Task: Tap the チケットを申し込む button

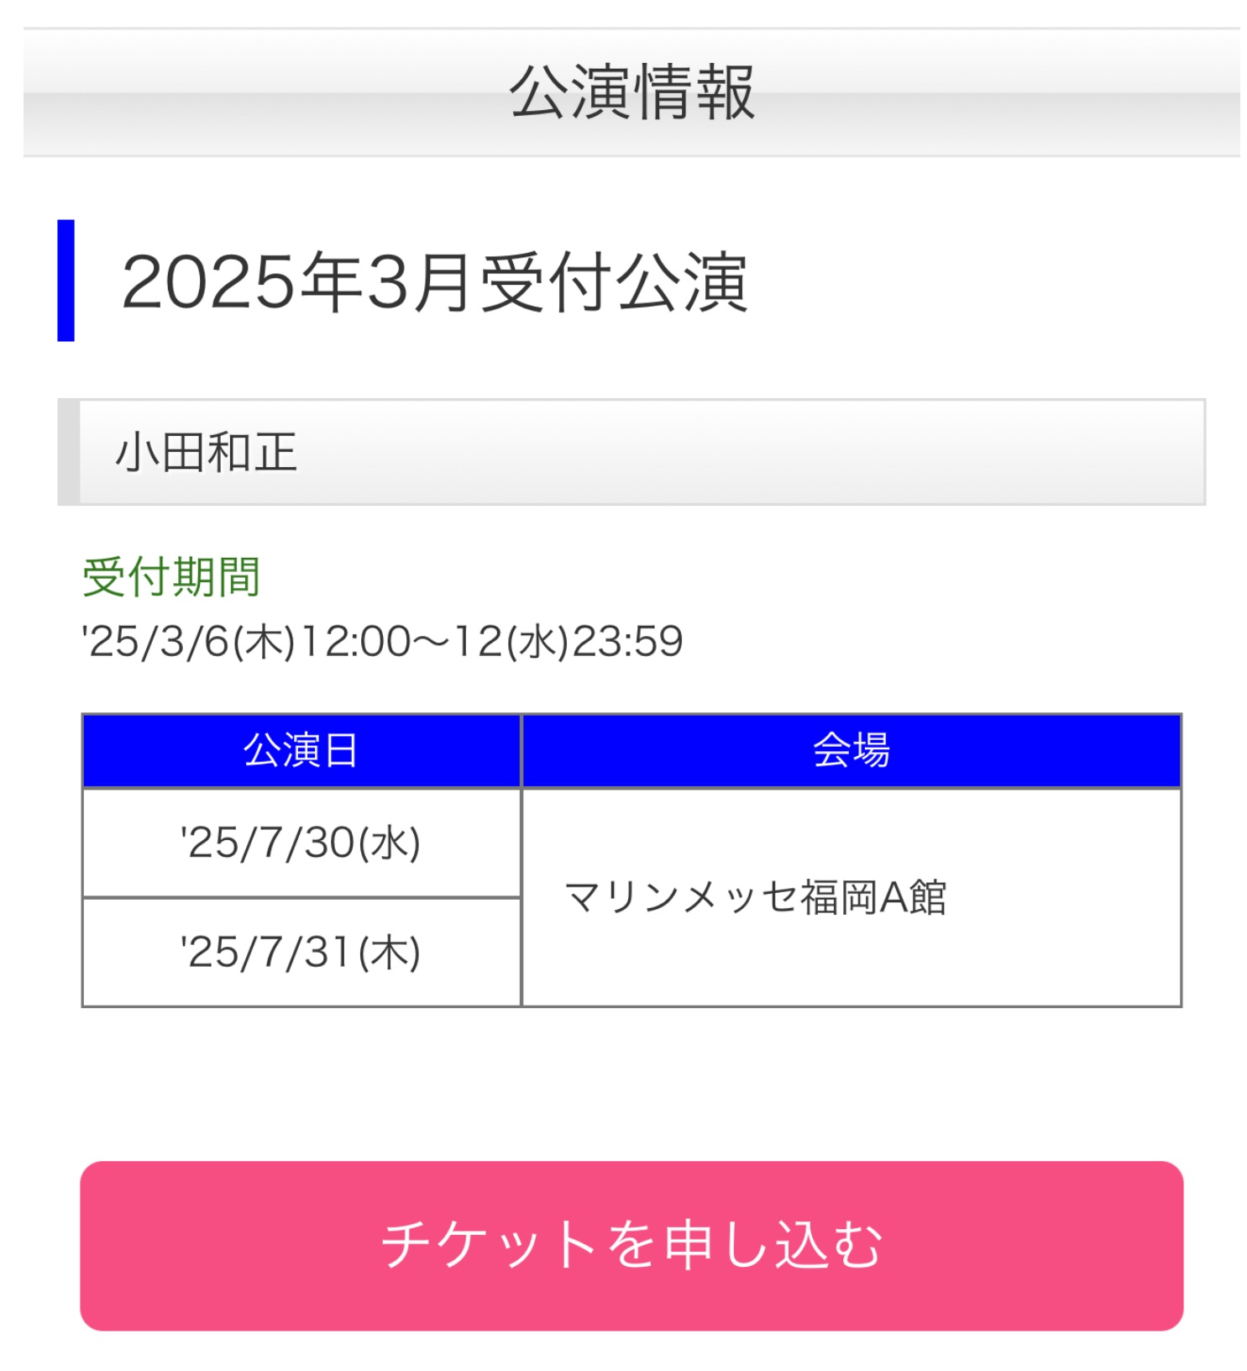Action: tap(631, 1244)
